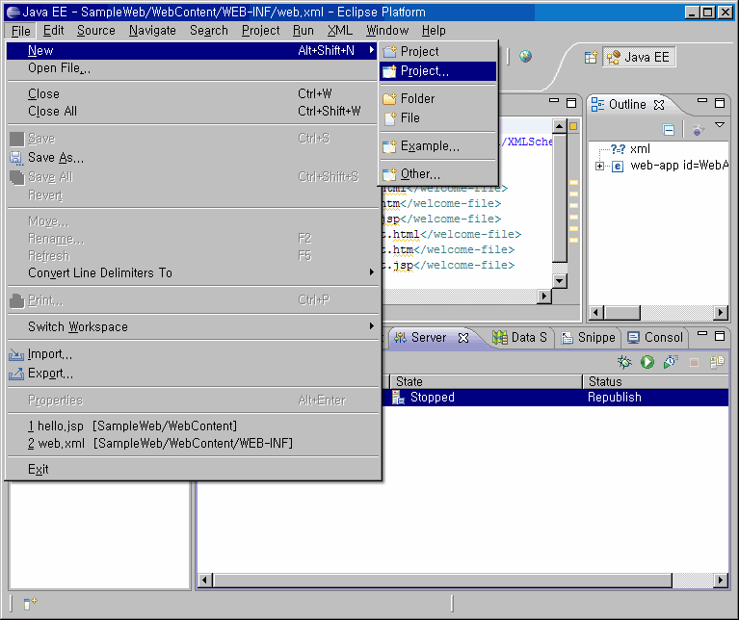This screenshot has height=620, width=739.
Task: Click the Open Perspective icon
Action: coord(591,57)
